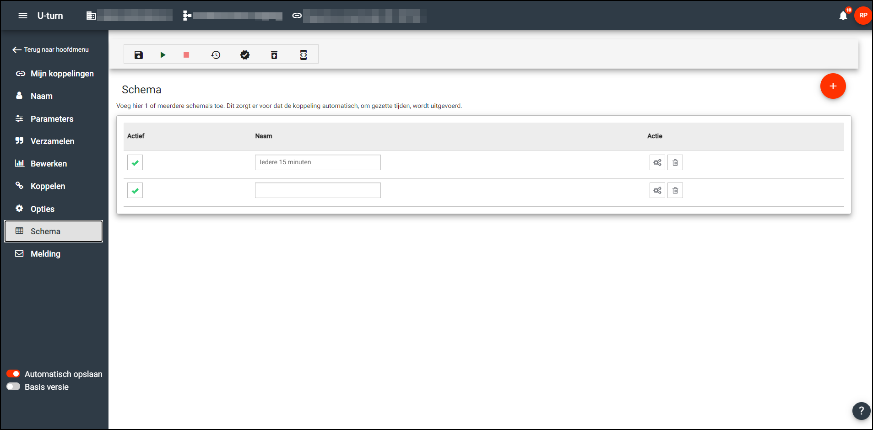The image size is (873, 430).
Task: Disable the Automatisch opslaan switch
Action: coord(13,374)
